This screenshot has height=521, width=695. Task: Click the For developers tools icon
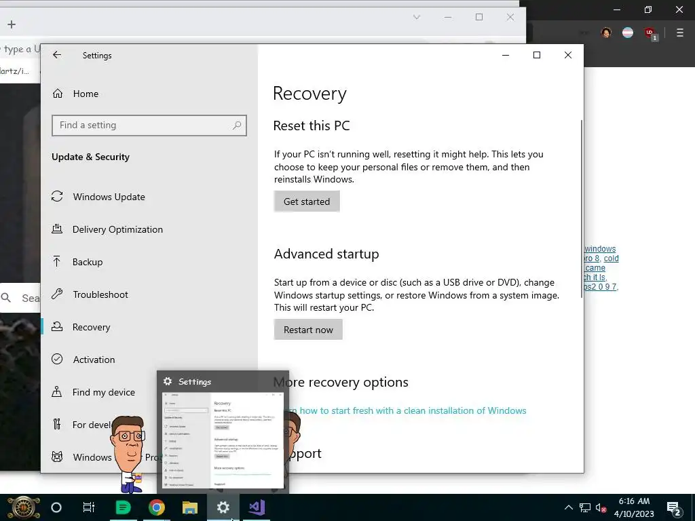57,425
